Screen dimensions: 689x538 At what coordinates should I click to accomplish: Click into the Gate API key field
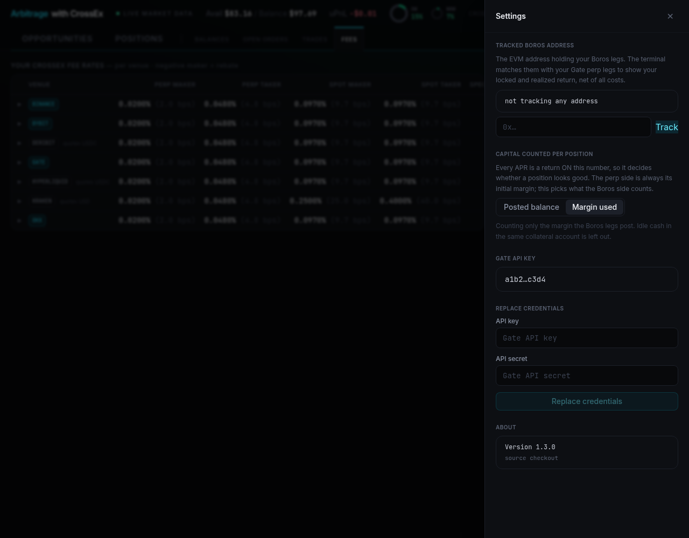click(x=587, y=338)
